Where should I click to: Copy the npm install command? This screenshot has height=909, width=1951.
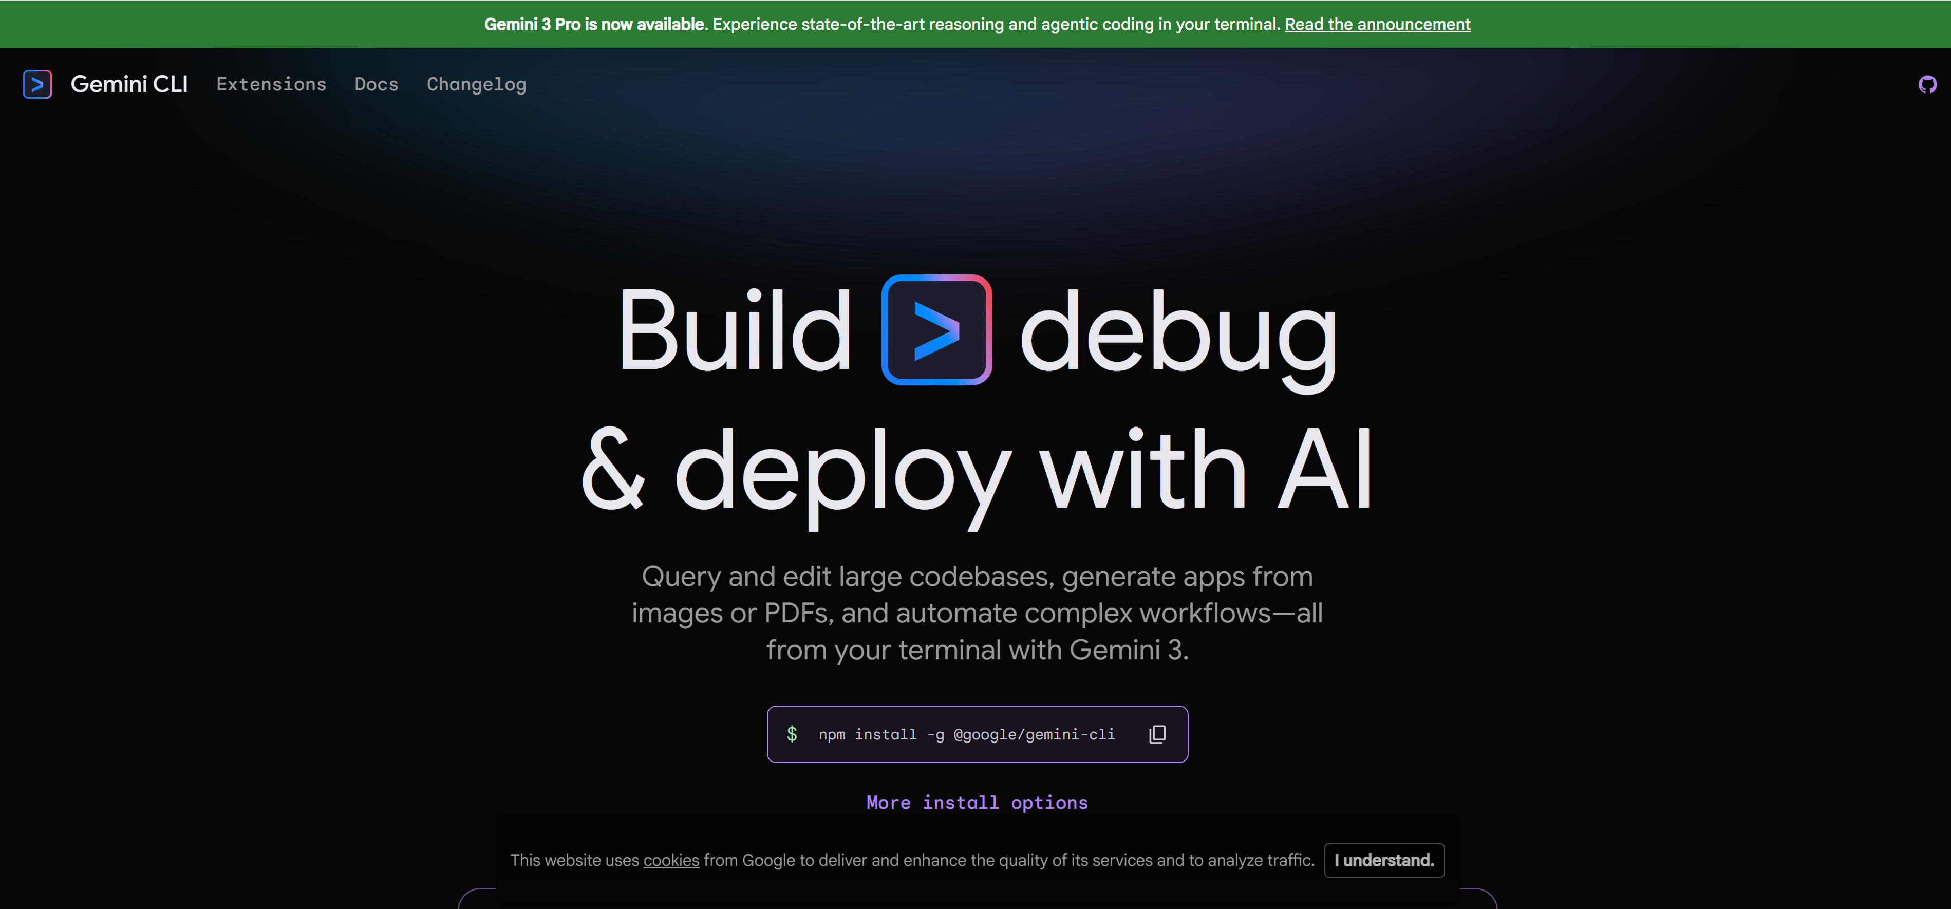pyautogui.click(x=1156, y=734)
